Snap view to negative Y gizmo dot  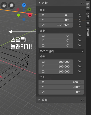tap(18, 15)
